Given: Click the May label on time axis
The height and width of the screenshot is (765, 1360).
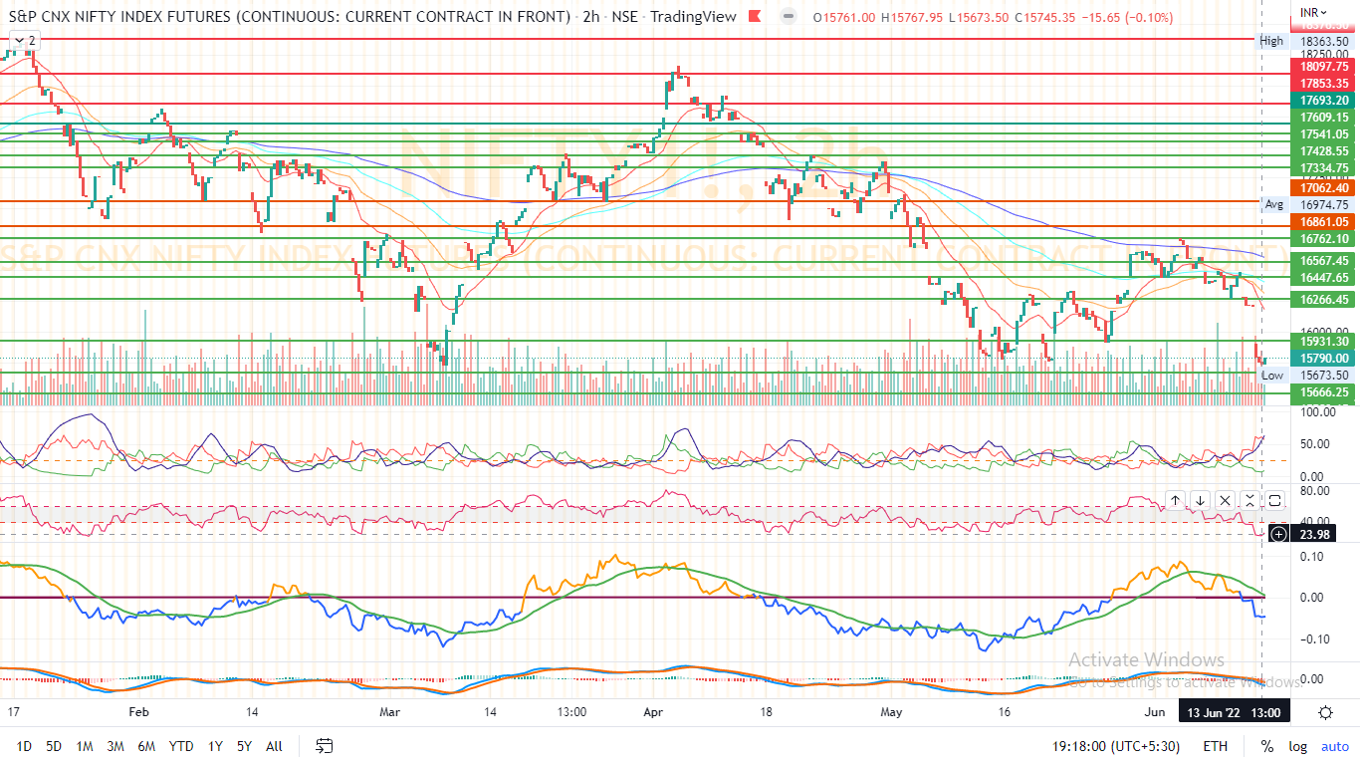Looking at the screenshot, I should [892, 712].
